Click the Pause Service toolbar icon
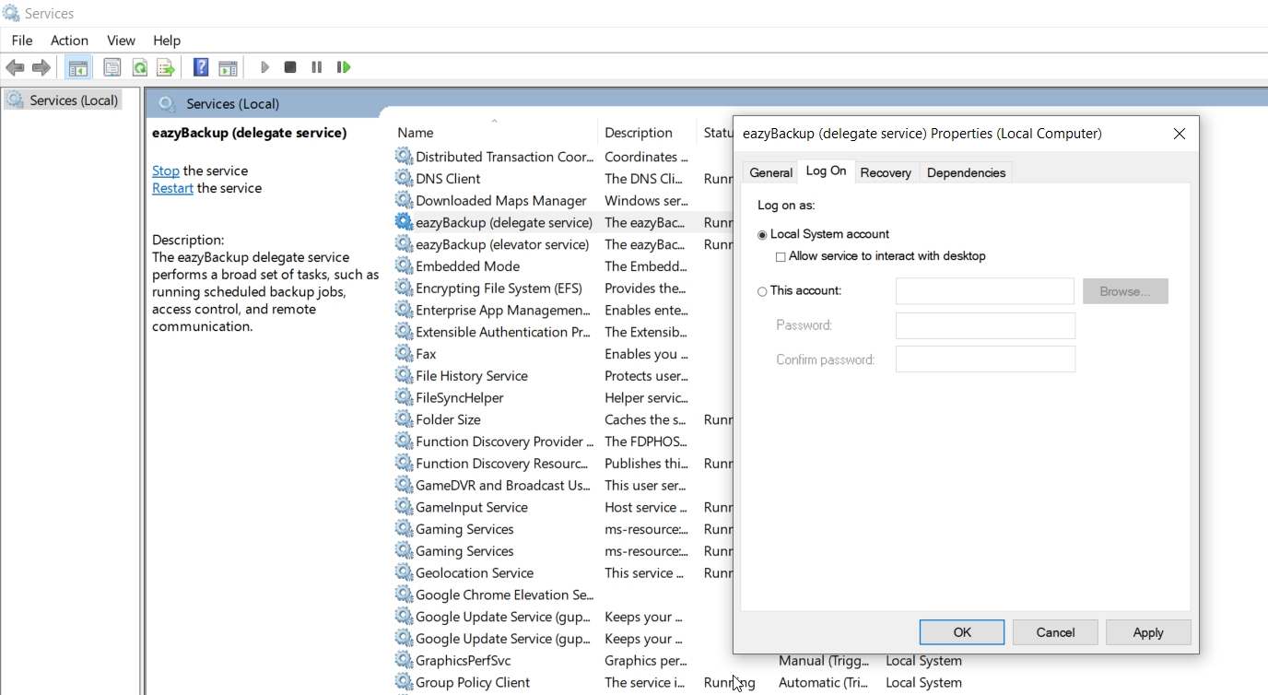1268x695 pixels. [317, 67]
